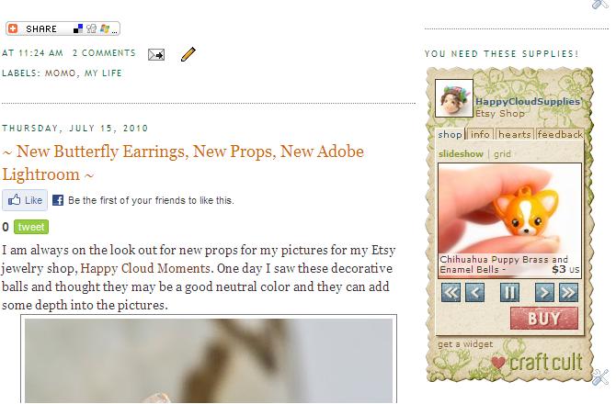Click the pencil edit post icon

pyautogui.click(x=188, y=54)
